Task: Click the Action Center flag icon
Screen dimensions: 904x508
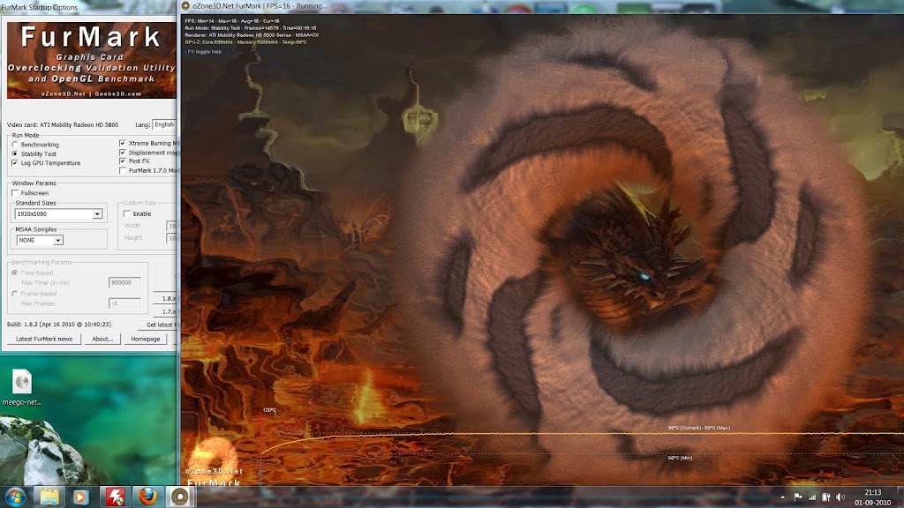Action: coord(798,497)
